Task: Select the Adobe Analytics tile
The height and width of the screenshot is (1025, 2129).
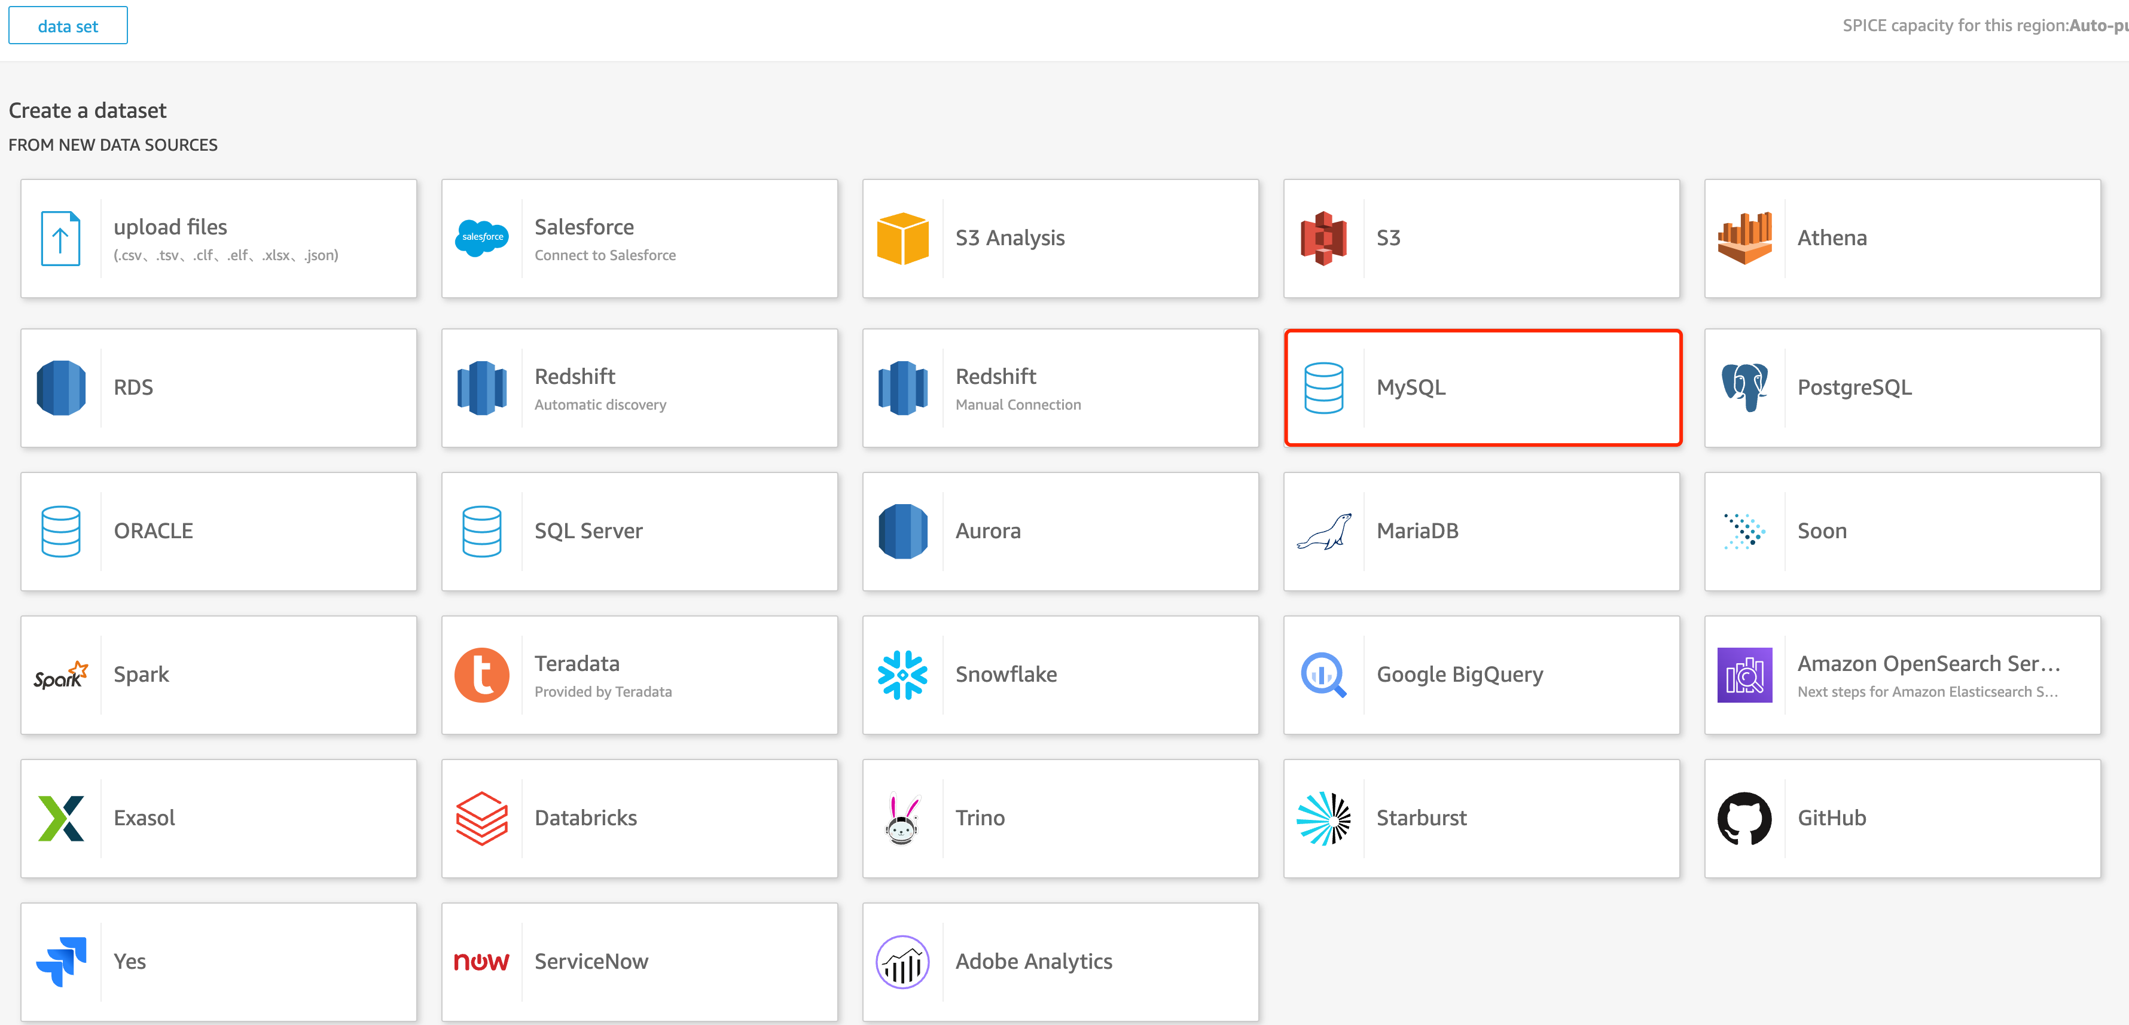Action: (x=1060, y=962)
